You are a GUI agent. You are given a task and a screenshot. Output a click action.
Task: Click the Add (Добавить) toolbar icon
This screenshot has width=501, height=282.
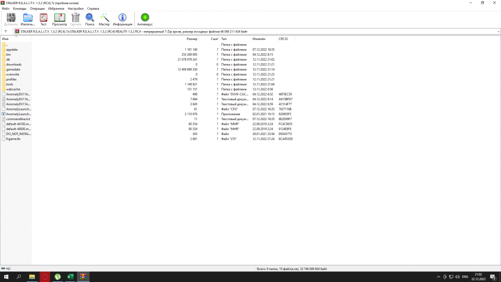(x=11, y=19)
